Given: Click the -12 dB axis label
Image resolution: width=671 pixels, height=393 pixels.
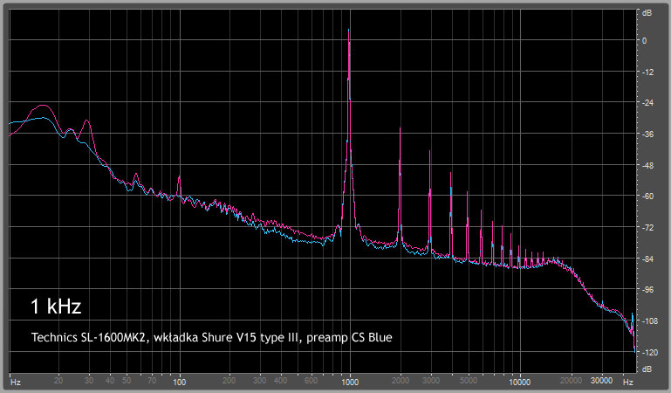Looking at the screenshot, I should 647,72.
